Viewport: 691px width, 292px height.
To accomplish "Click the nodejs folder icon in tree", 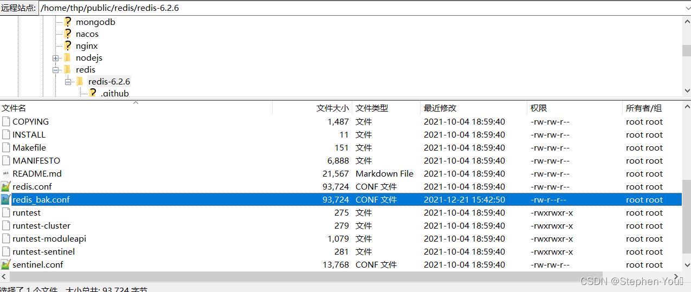I will click(67, 58).
